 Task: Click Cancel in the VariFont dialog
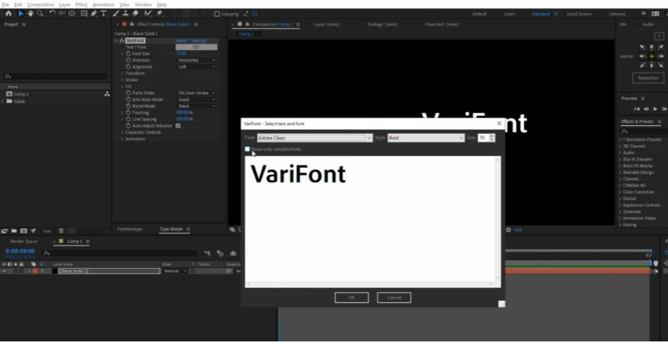pyautogui.click(x=394, y=297)
